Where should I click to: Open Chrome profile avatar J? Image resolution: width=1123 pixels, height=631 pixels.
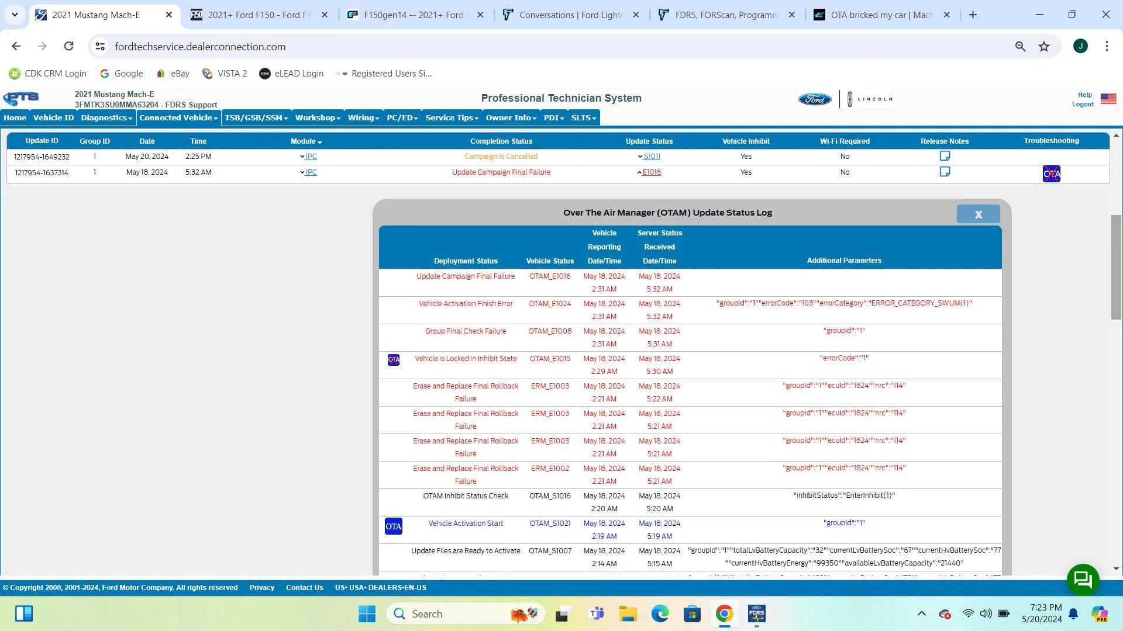(1080, 46)
